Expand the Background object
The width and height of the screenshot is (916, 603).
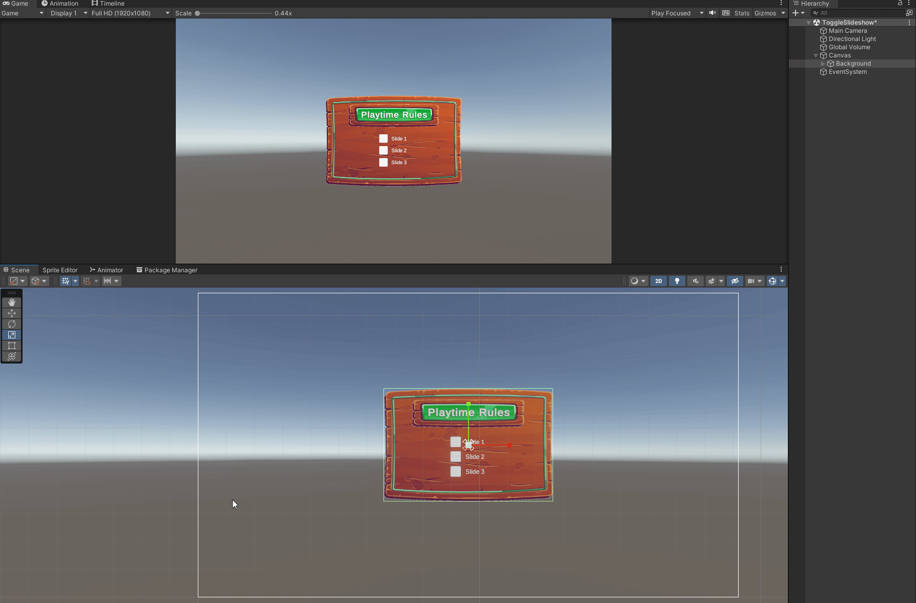pyautogui.click(x=823, y=64)
